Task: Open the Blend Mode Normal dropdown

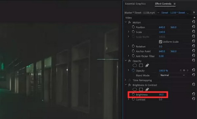Action: click(172, 75)
